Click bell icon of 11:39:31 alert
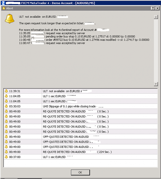The height and width of the screenshot is (179, 161). (x=6, y=91)
